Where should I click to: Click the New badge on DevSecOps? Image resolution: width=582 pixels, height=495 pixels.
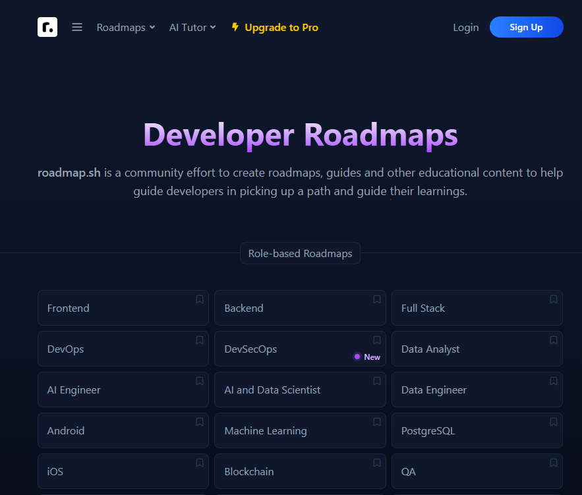[x=367, y=357]
